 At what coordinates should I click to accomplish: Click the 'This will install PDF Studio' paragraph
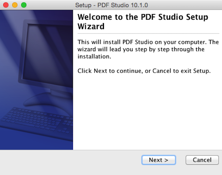point(148,49)
